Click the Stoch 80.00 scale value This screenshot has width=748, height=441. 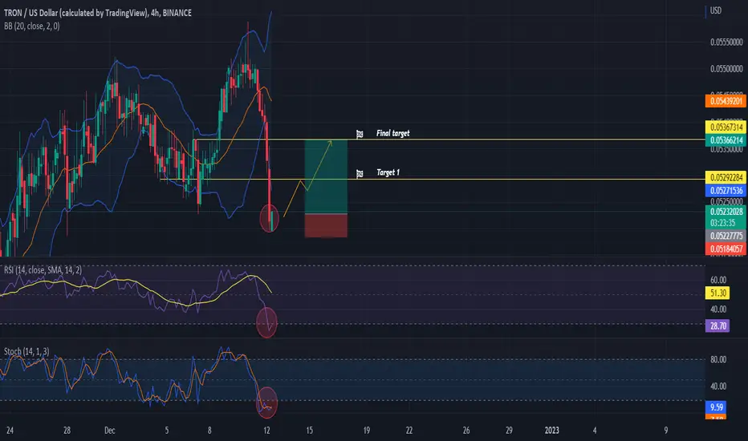coord(718,359)
